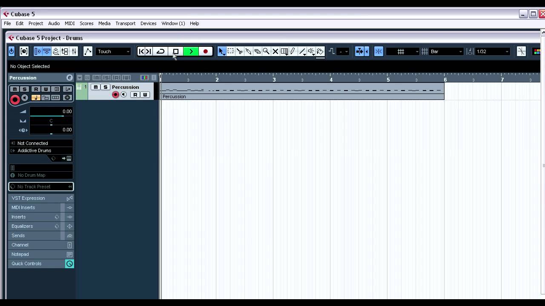
Task: Toggle Monitor on Percussion track row
Action: (x=123, y=95)
